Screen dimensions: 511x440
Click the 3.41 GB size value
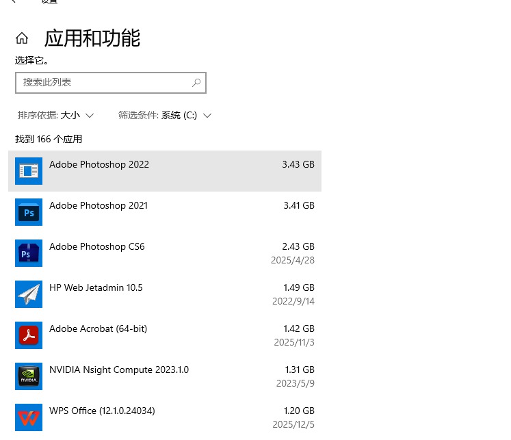(x=299, y=205)
